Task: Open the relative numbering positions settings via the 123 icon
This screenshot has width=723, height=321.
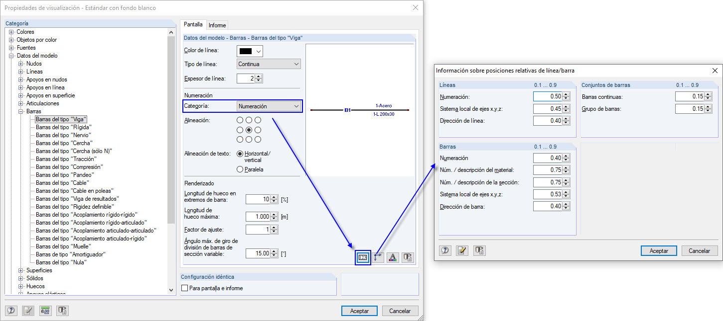Action: click(x=363, y=257)
